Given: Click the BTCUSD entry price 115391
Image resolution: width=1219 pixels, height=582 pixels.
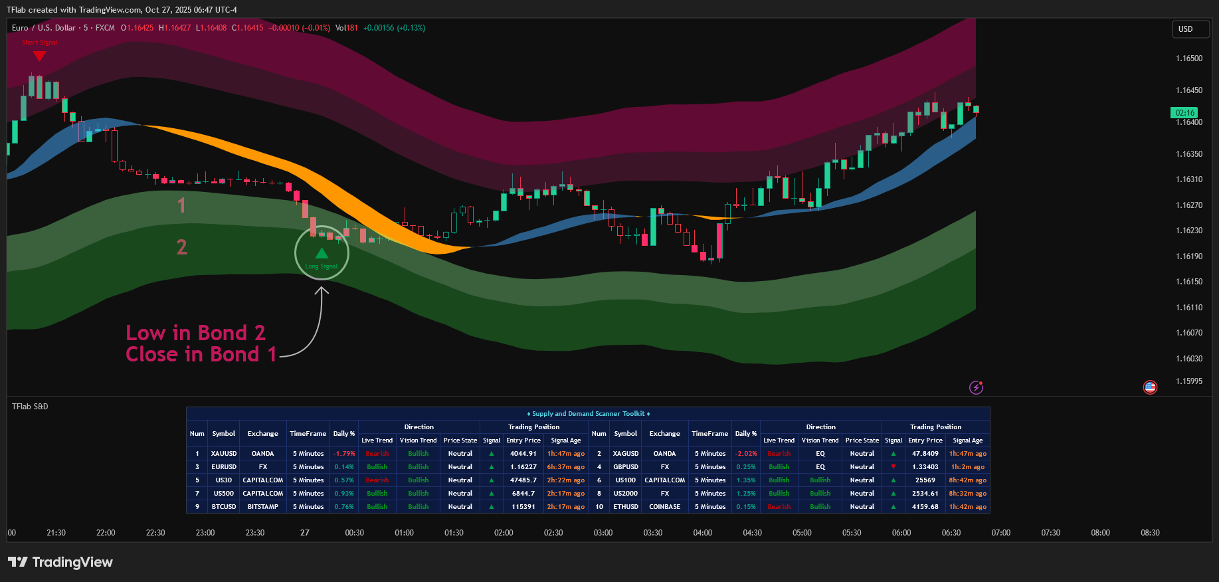Looking at the screenshot, I should [523, 507].
